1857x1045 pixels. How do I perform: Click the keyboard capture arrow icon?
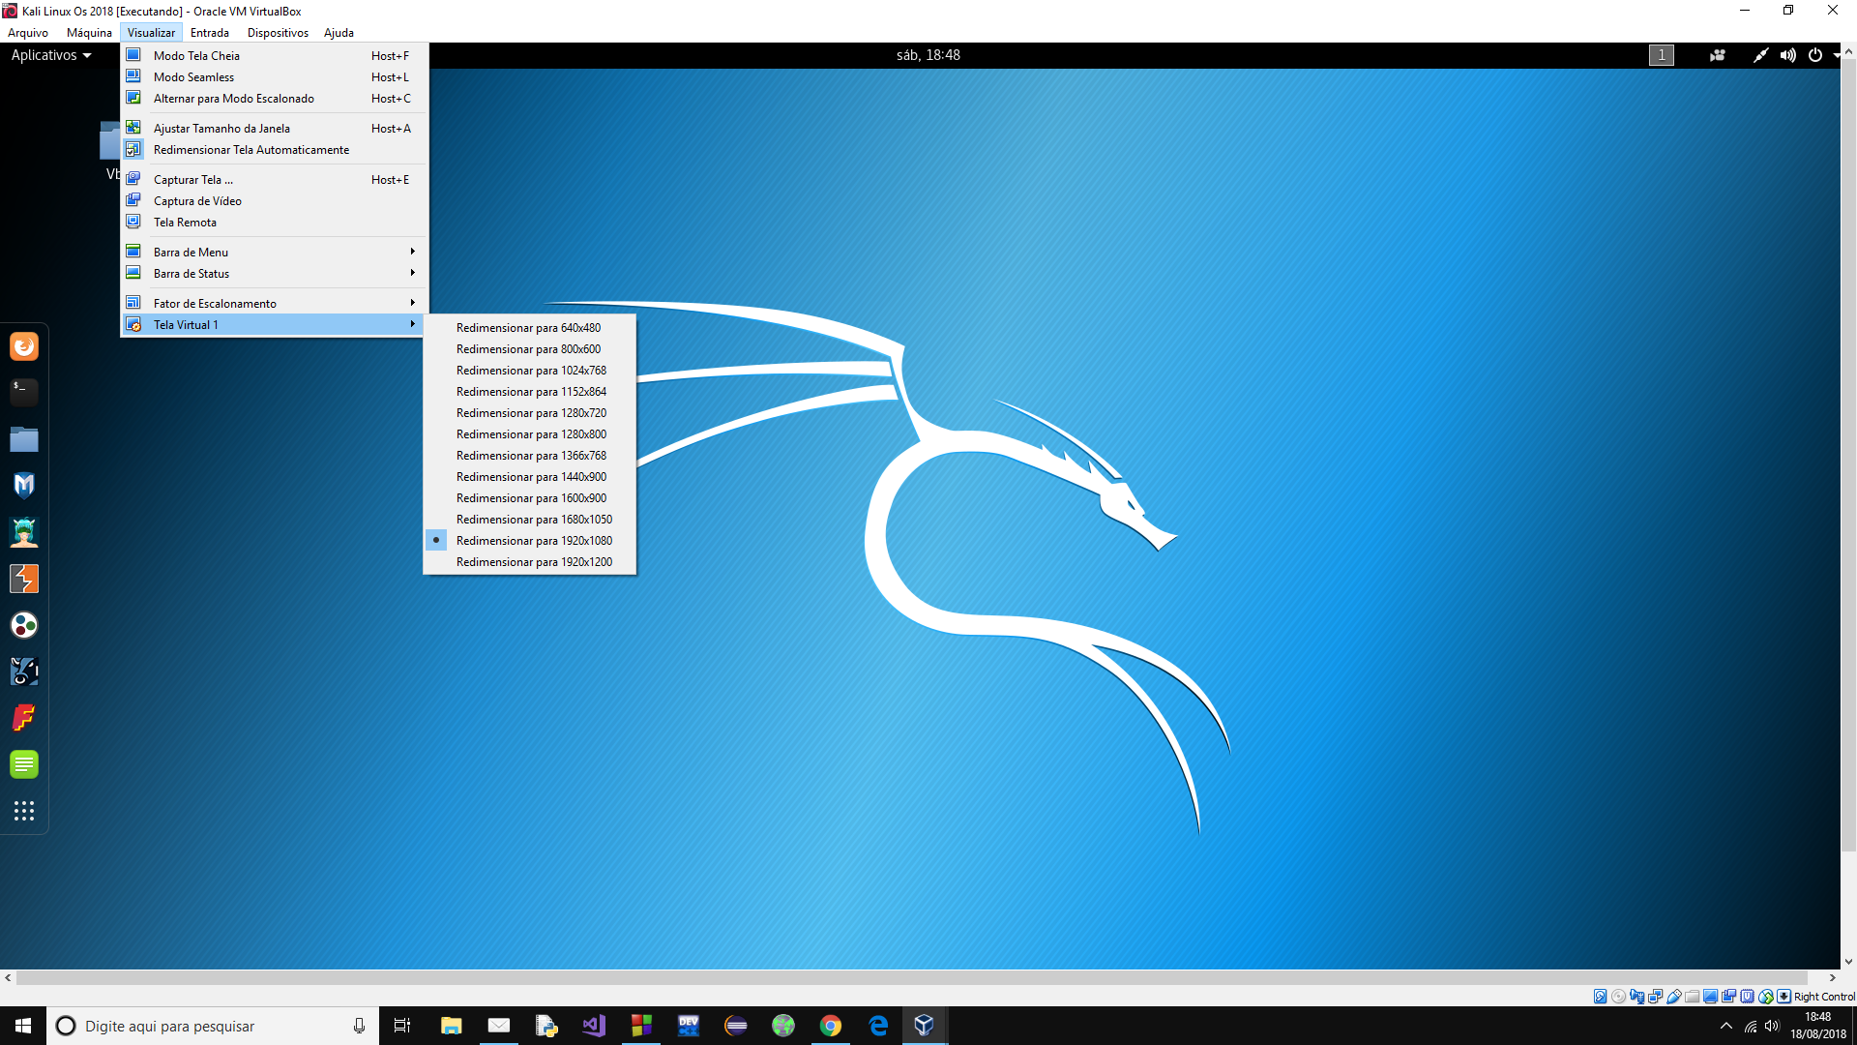[x=1783, y=997]
